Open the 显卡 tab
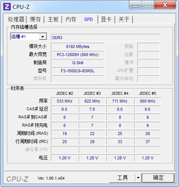The width and height of the screenshot is (179, 187). click(106, 20)
